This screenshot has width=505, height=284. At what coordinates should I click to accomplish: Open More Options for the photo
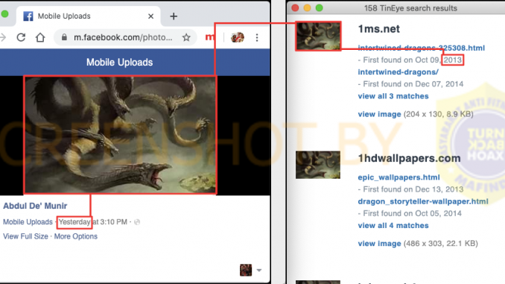76,236
